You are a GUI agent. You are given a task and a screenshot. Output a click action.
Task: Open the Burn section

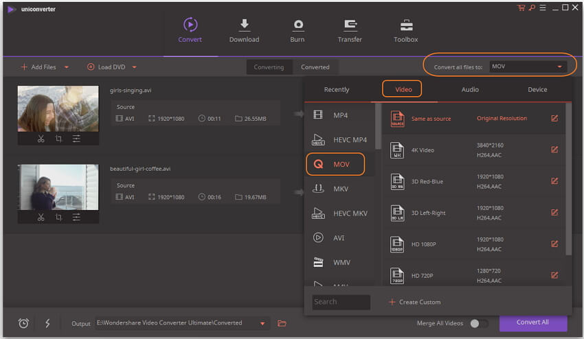click(297, 30)
